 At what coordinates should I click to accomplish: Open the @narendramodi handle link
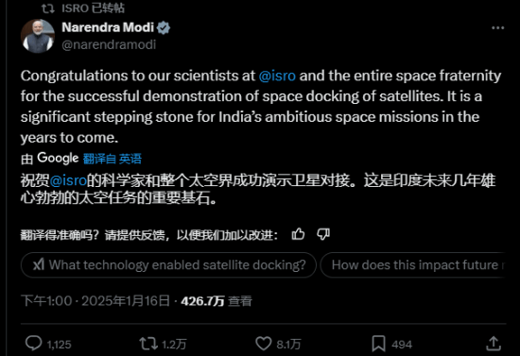[x=109, y=44]
